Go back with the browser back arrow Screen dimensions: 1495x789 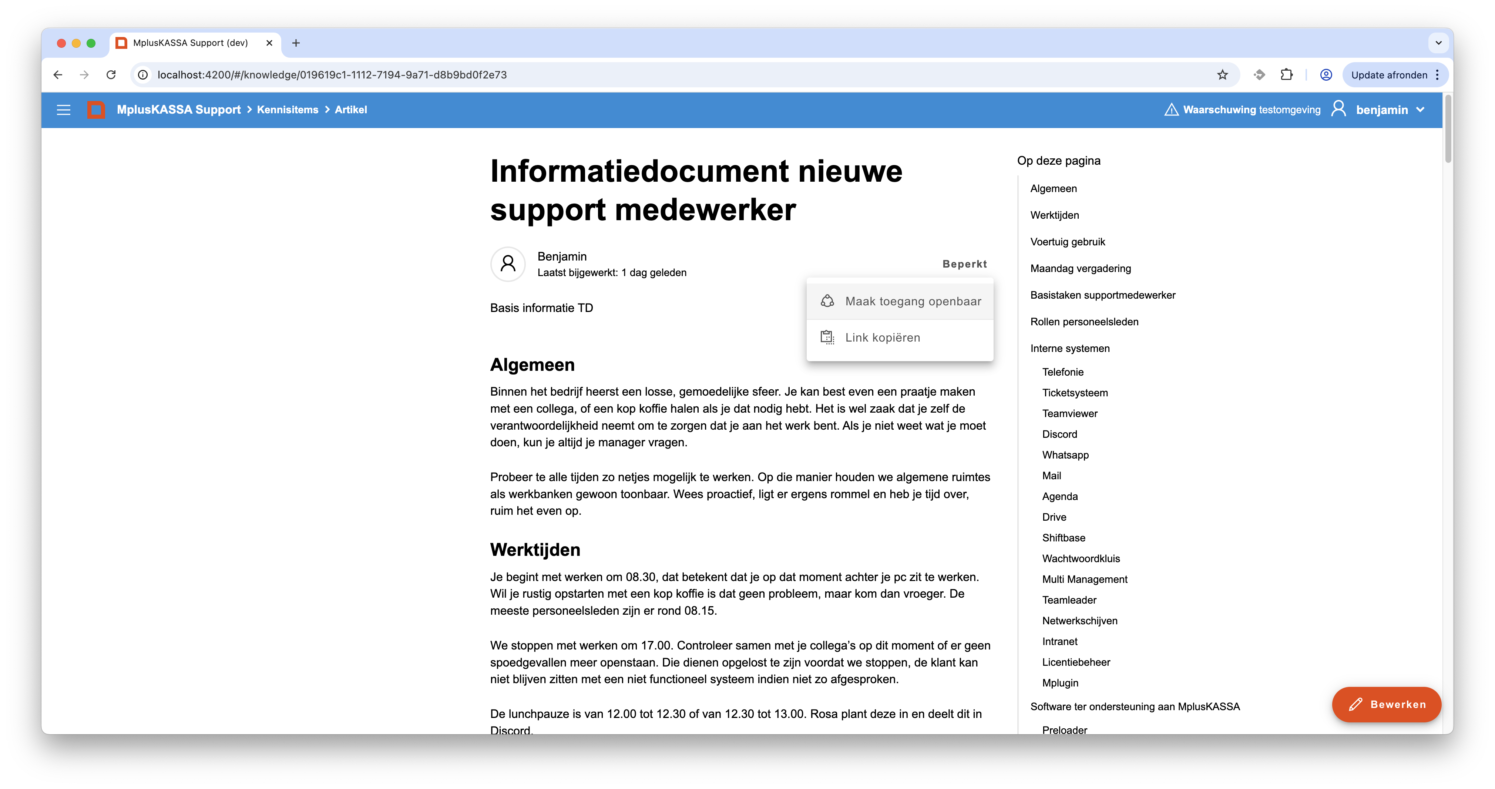tap(57, 75)
